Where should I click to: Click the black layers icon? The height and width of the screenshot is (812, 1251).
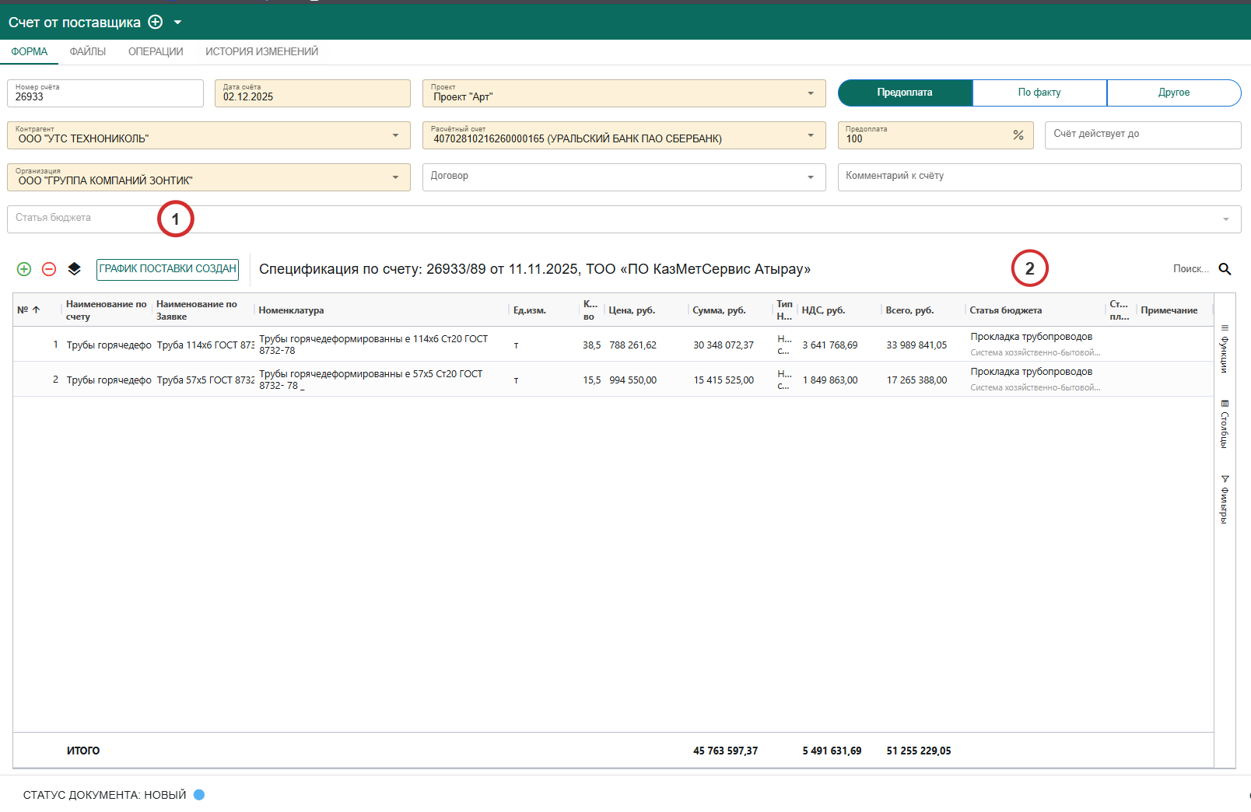coord(74,269)
